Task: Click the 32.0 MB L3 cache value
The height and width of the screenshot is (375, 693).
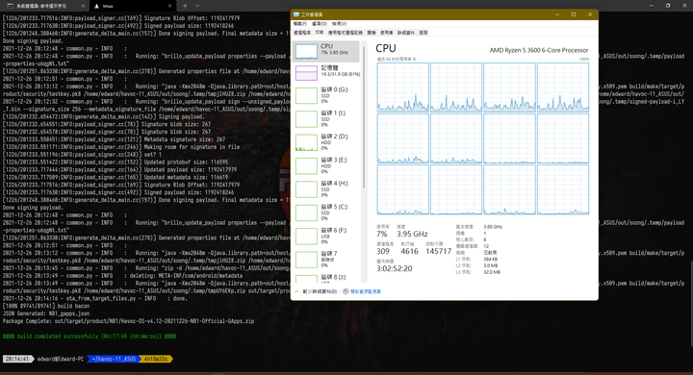Action: [492, 272]
